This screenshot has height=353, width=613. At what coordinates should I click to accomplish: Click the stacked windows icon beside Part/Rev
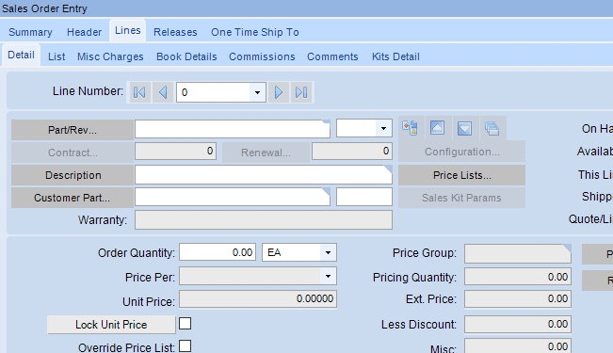492,128
